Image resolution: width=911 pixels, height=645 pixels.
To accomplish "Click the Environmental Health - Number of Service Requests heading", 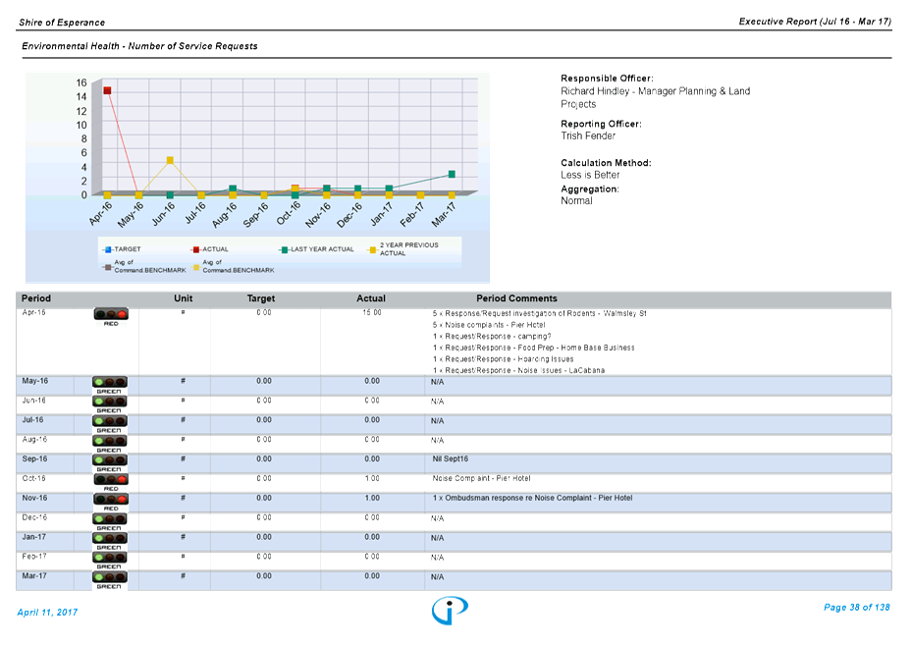I will tap(139, 46).
